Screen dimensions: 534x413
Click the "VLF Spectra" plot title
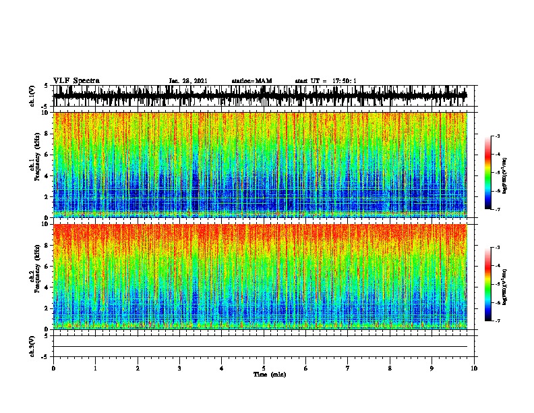[x=76, y=81]
